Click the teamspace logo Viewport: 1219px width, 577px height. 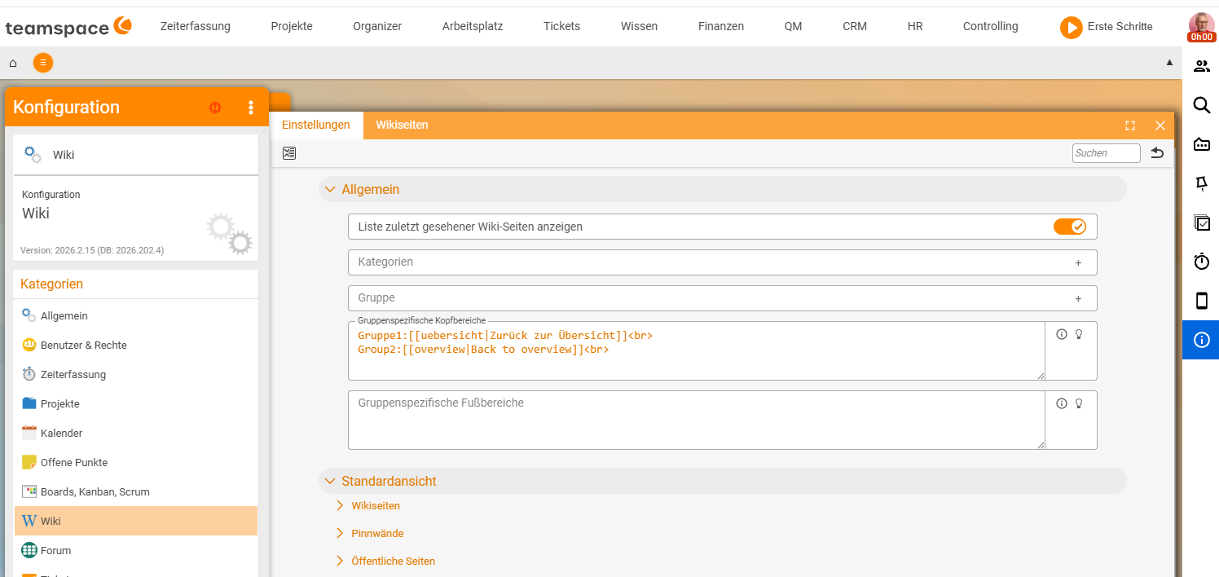pos(68,27)
